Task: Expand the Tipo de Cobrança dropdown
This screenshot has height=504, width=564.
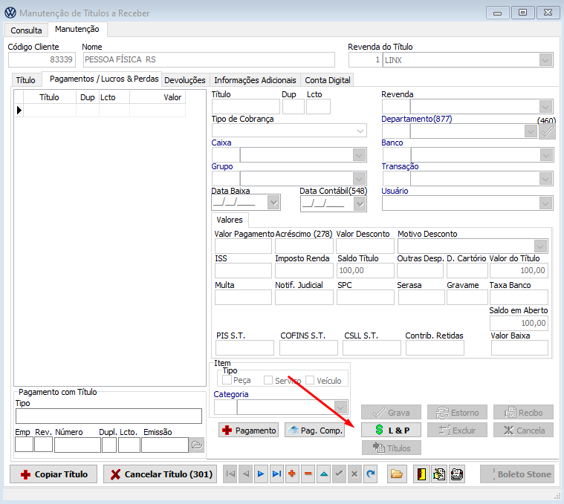Action: (x=360, y=131)
